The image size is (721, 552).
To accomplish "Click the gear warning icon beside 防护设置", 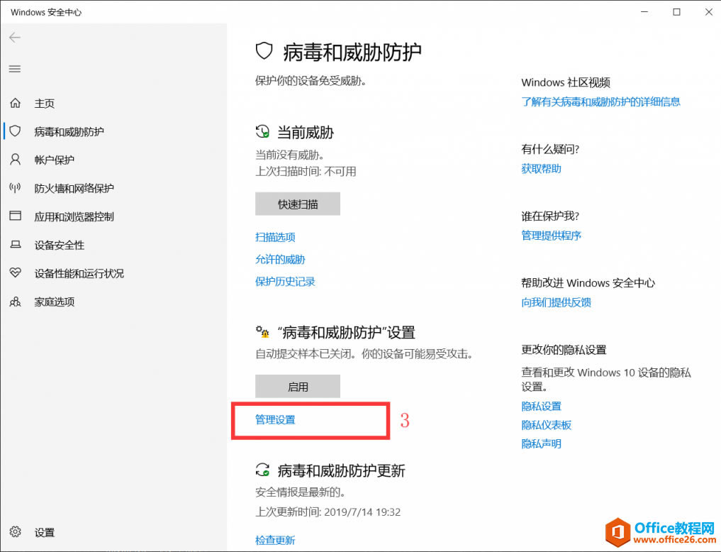I will tap(262, 331).
